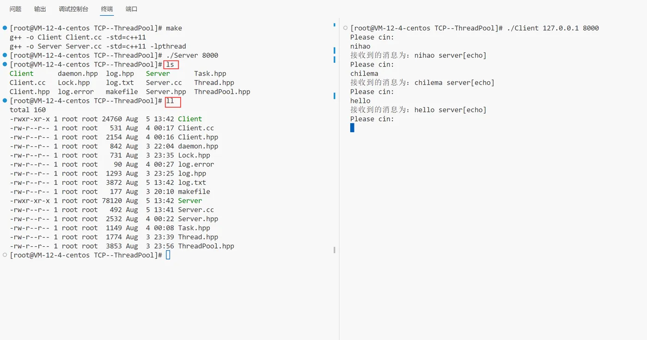Click the ll row for Client, size 24760
647x340 pixels.
(106, 119)
